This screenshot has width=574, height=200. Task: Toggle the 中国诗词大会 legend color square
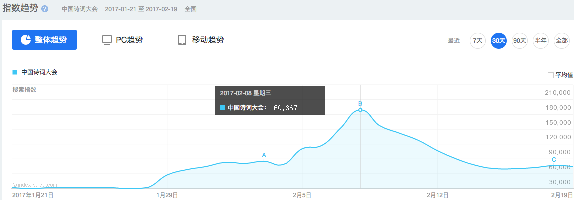coord(15,72)
